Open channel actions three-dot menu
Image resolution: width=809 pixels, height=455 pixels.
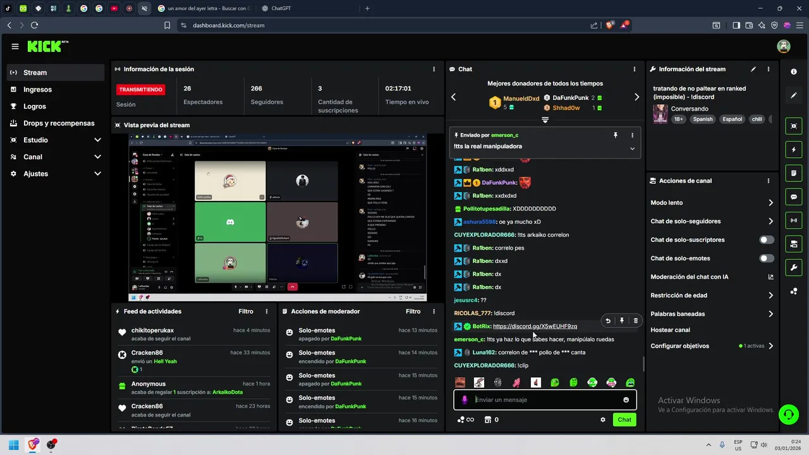tap(769, 181)
